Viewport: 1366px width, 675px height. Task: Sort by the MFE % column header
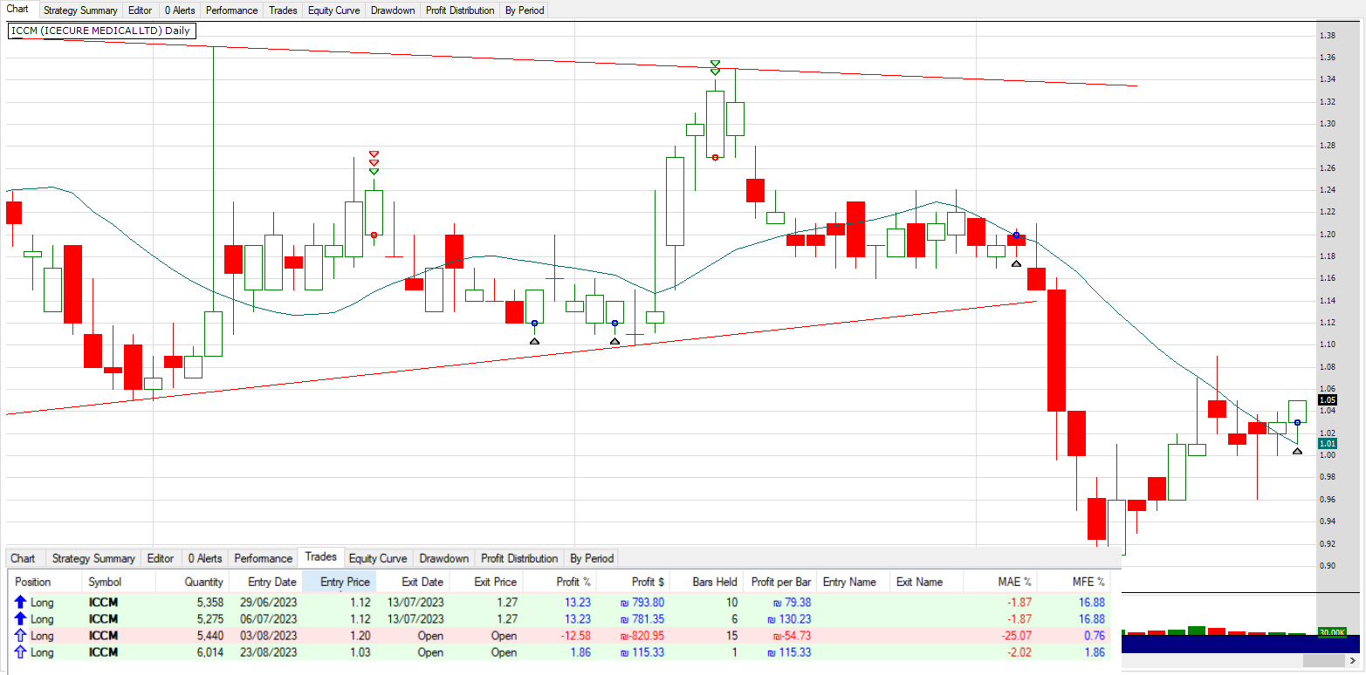(1074, 582)
